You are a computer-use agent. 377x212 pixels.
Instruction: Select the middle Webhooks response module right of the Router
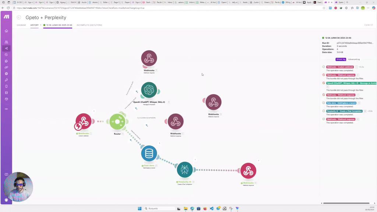pos(176,121)
